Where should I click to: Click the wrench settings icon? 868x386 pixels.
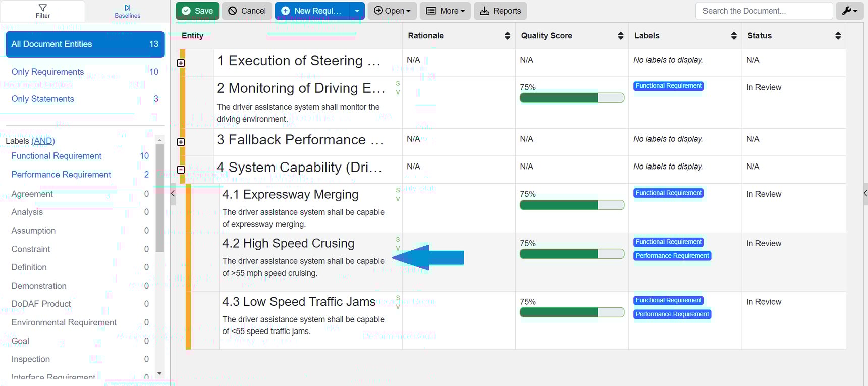(x=849, y=11)
